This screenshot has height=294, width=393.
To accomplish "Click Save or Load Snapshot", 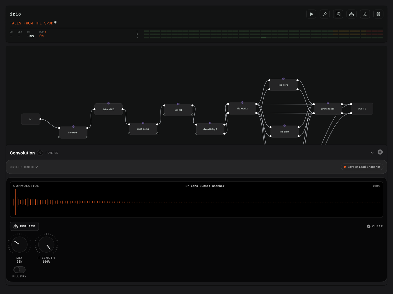I will tap(362, 167).
